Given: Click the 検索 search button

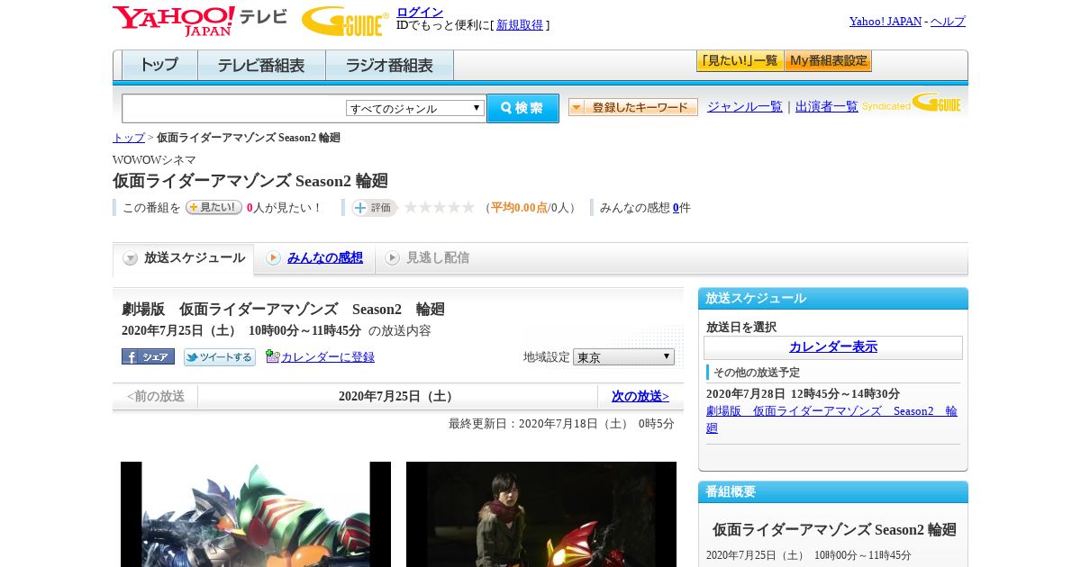Looking at the screenshot, I should click(522, 108).
